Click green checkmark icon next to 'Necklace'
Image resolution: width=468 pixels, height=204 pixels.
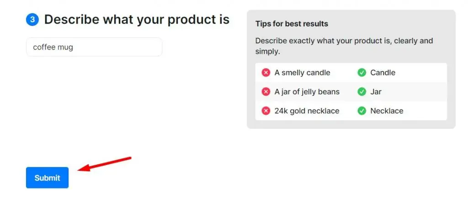(x=362, y=111)
